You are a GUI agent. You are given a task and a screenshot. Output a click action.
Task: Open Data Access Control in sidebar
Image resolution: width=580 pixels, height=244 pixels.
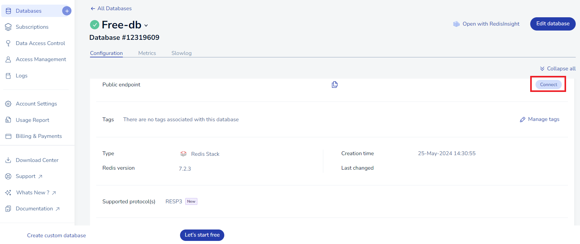41,43
